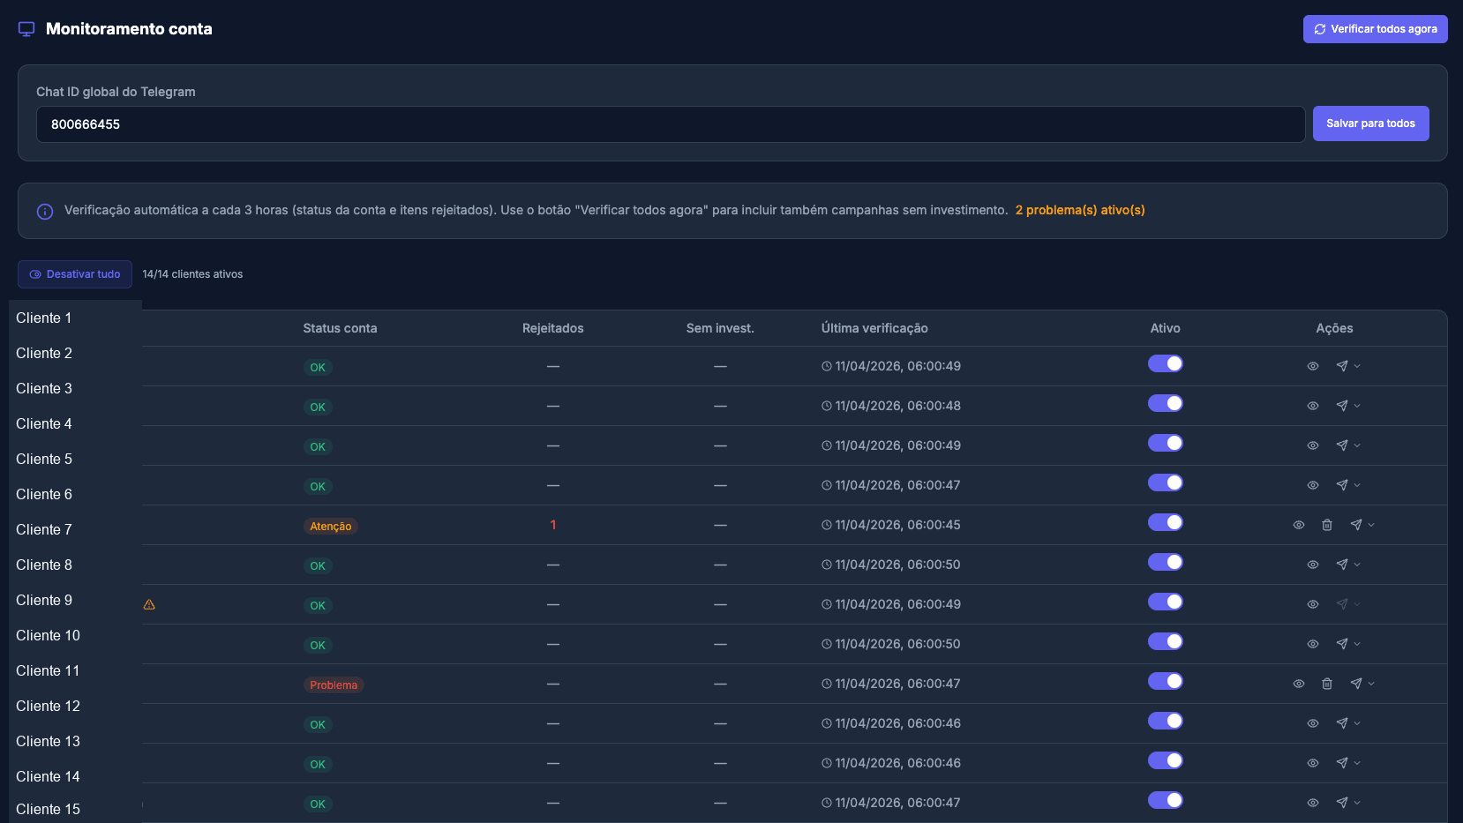Open send options chevron in first table row
This screenshot has height=823, width=1463.
click(1357, 366)
